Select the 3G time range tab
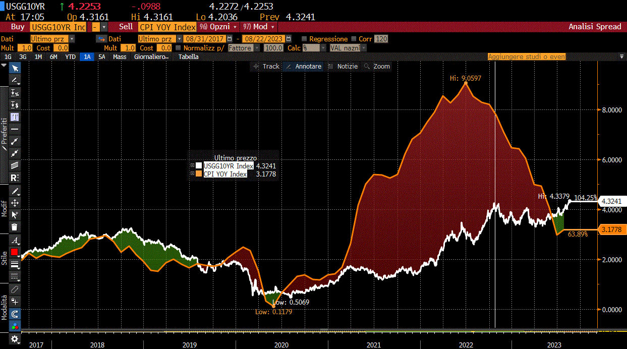This screenshot has width=627, height=349. tap(23, 57)
